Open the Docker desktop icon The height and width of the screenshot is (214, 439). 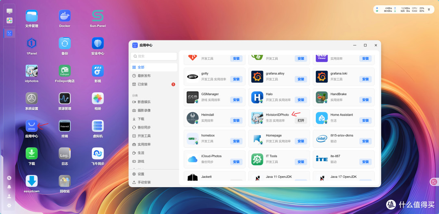coord(65,16)
